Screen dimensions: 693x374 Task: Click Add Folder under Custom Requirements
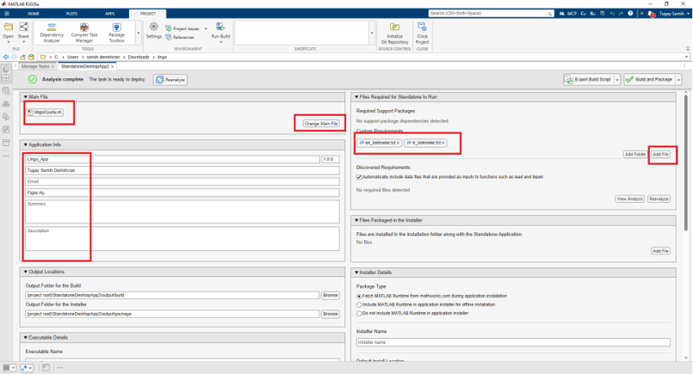coord(635,155)
